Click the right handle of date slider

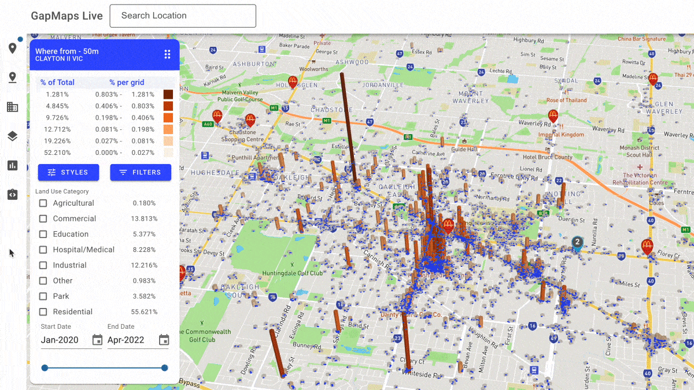coord(165,368)
